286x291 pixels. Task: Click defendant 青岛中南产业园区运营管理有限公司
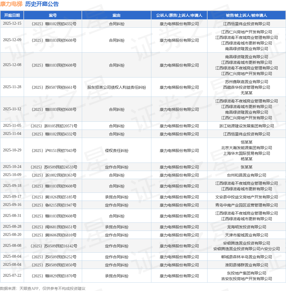[x=246, y=205]
